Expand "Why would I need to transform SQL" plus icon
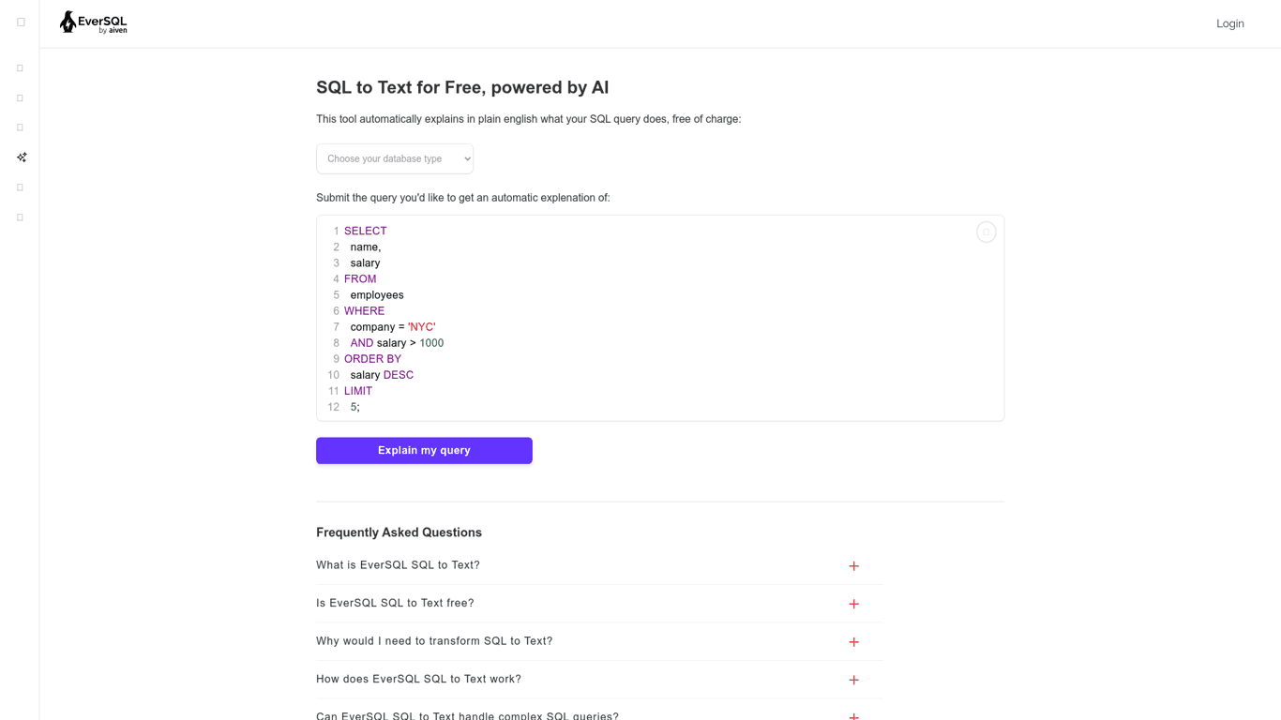Image resolution: width=1281 pixels, height=720 pixels. click(x=853, y=642)
